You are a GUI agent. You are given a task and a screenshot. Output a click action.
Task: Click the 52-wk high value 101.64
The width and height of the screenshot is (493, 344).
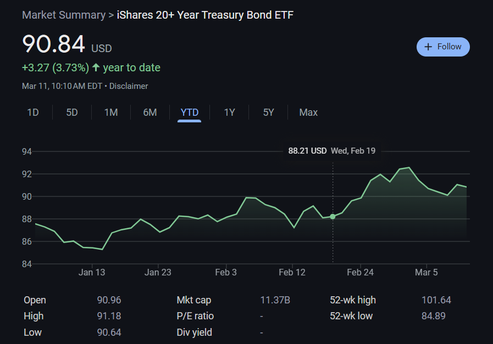436,300
